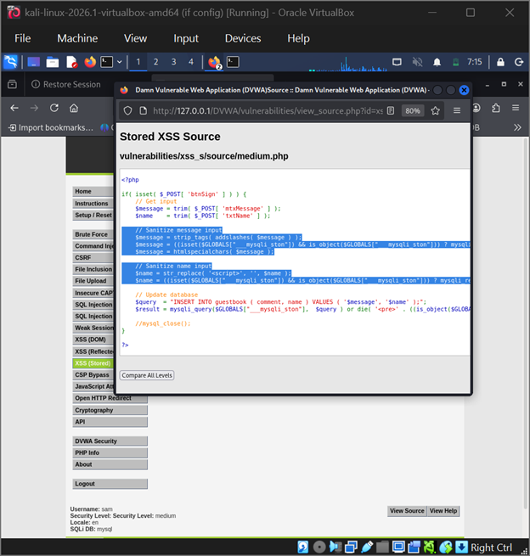530x556 pixels.
Task: Click VirtualBox optical disk status icon
Action: coord(319,548)
